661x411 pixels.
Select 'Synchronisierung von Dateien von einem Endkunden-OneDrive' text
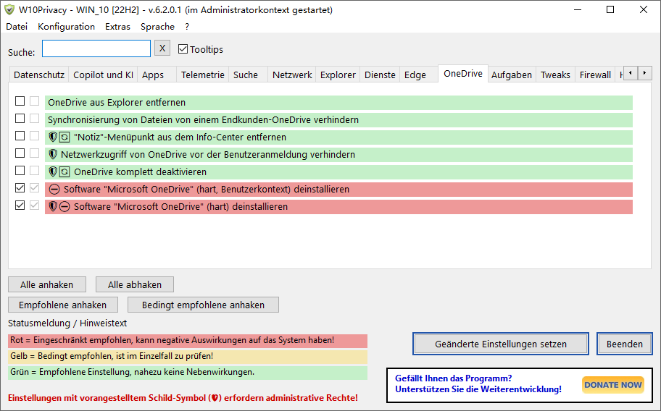179,120
